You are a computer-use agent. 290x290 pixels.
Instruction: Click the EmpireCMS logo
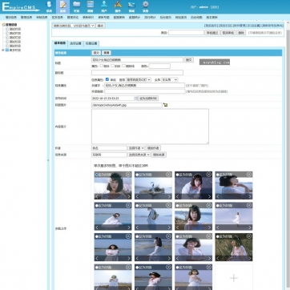21,7
